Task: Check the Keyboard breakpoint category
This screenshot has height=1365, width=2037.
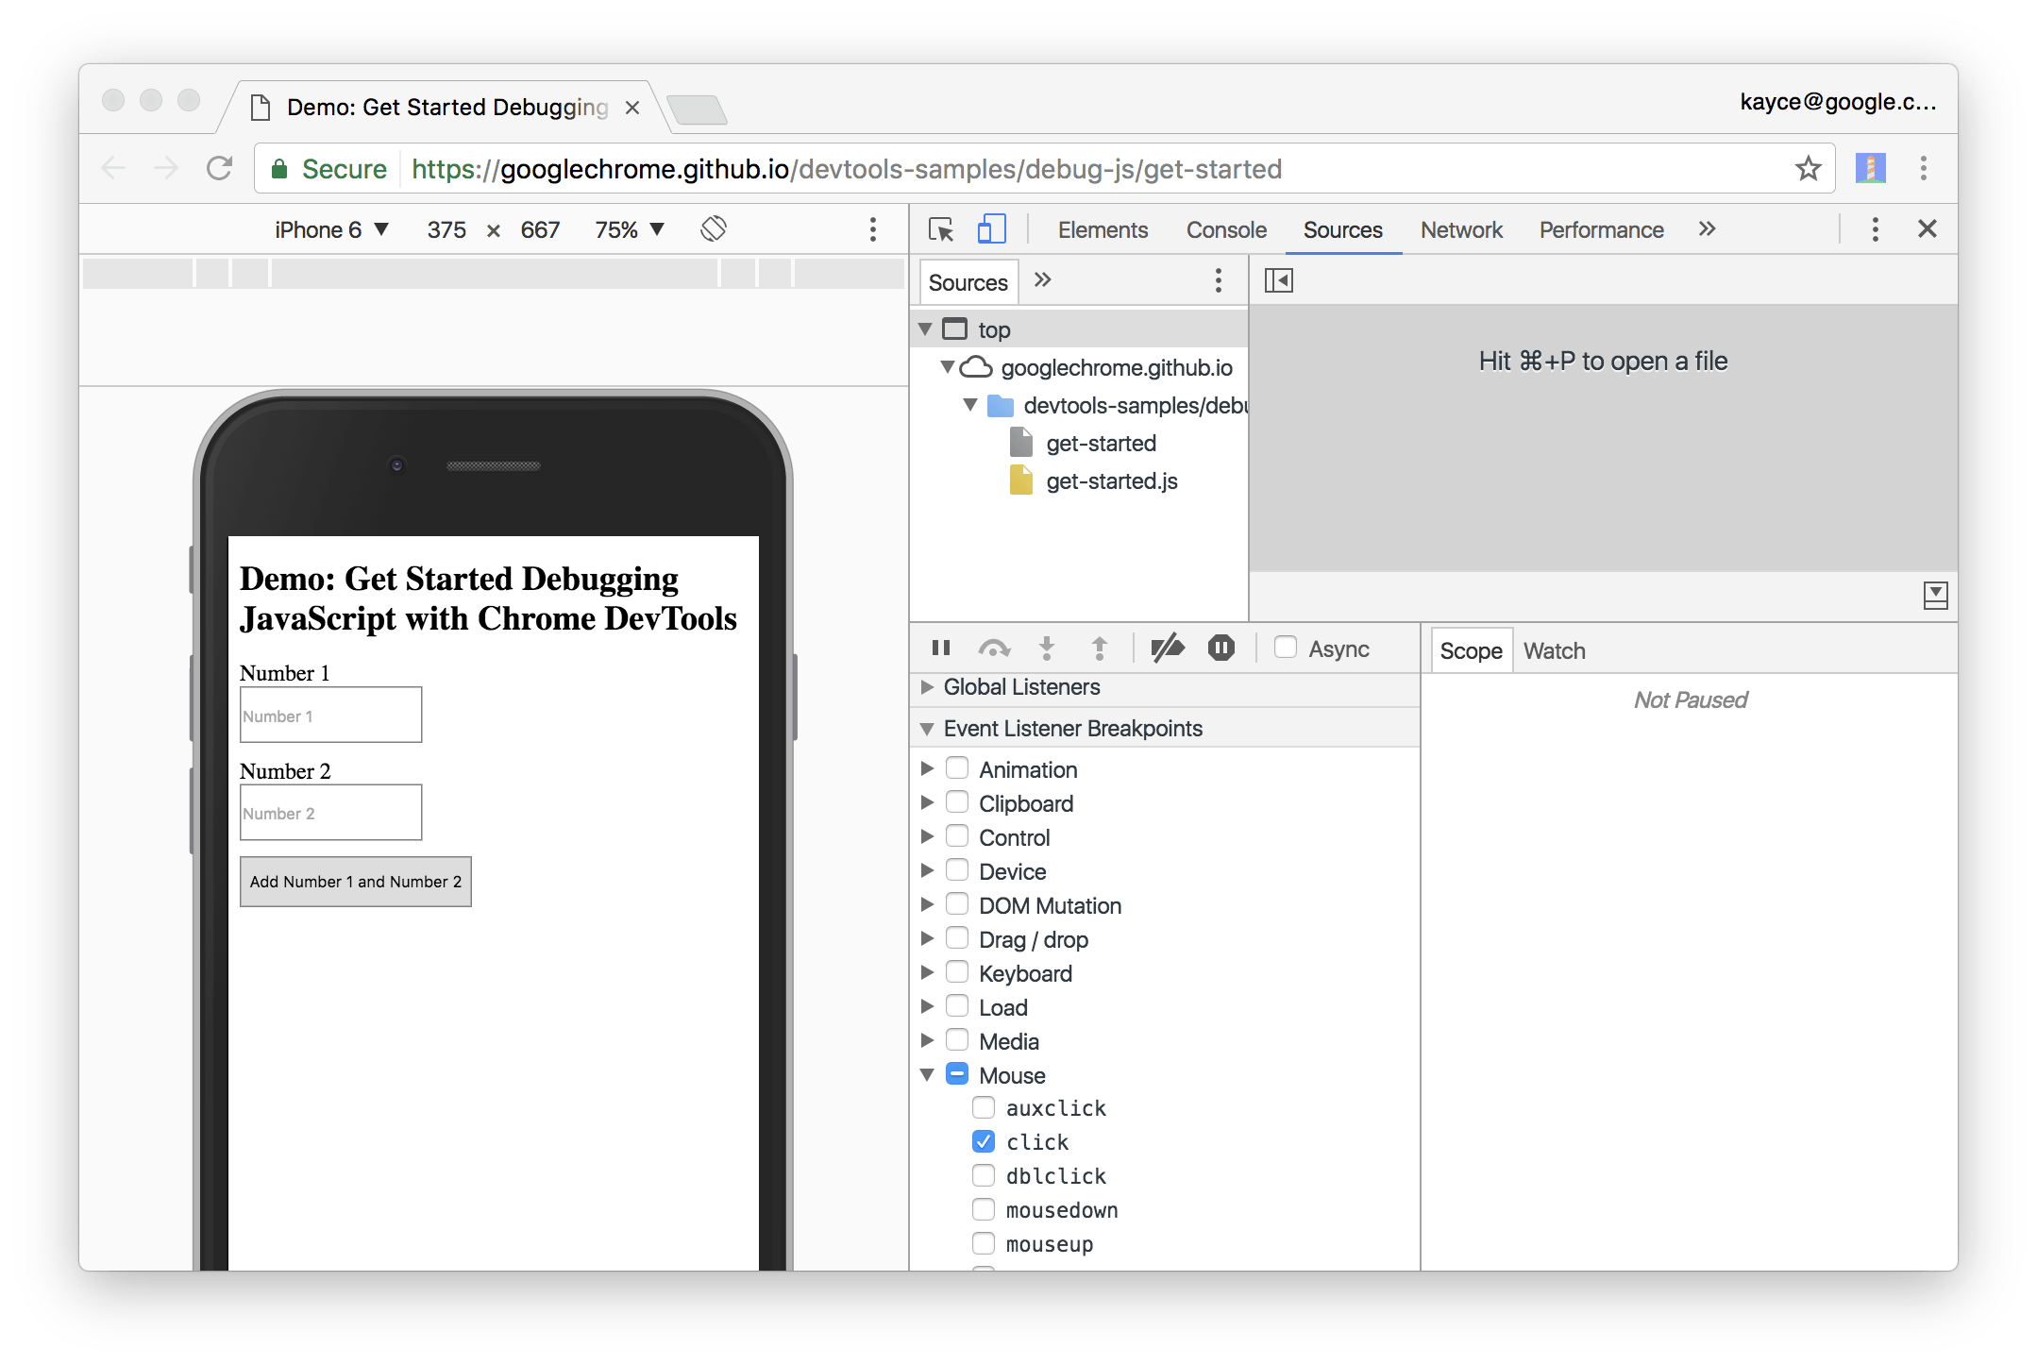Action: click(957, 972)
